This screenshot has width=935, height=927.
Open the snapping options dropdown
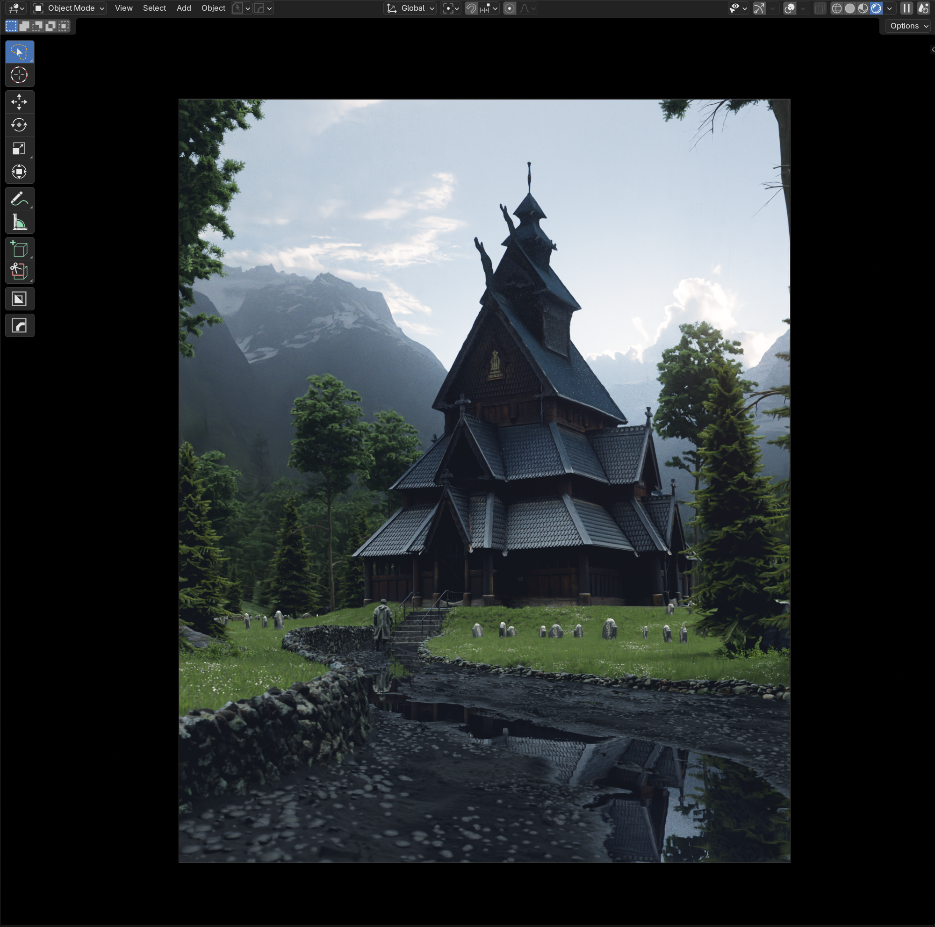pos(489,8)
